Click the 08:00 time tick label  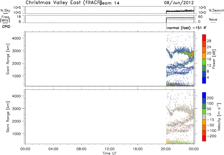81,149
